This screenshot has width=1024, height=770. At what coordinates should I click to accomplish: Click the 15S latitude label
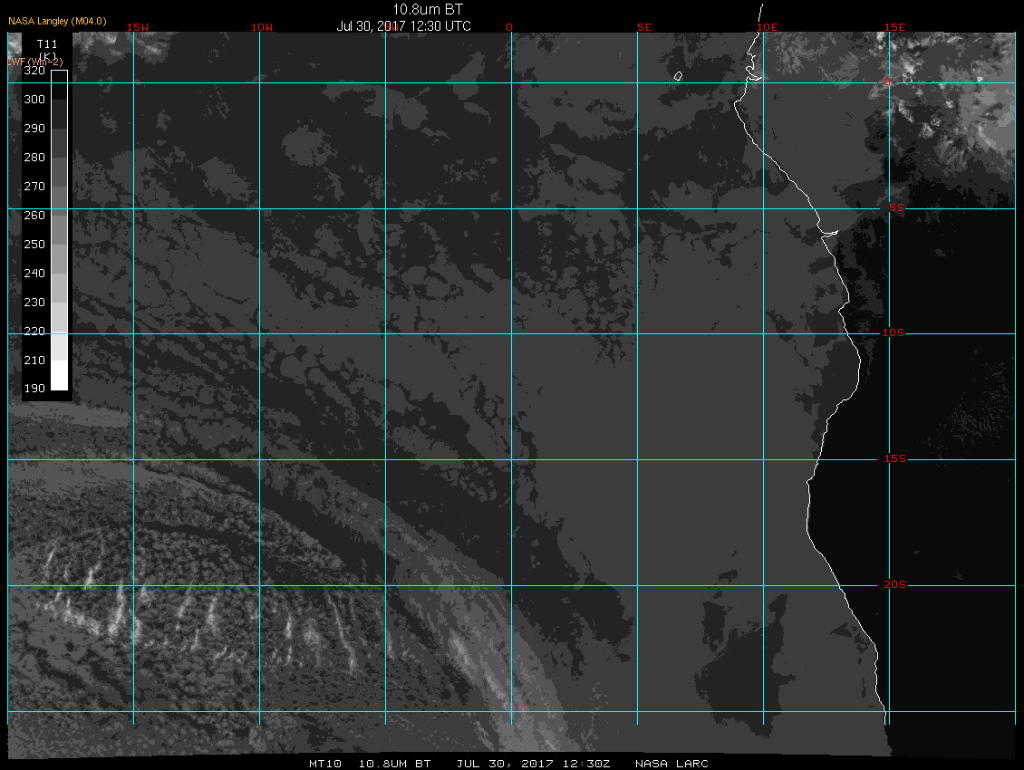[x=894, y=458]
